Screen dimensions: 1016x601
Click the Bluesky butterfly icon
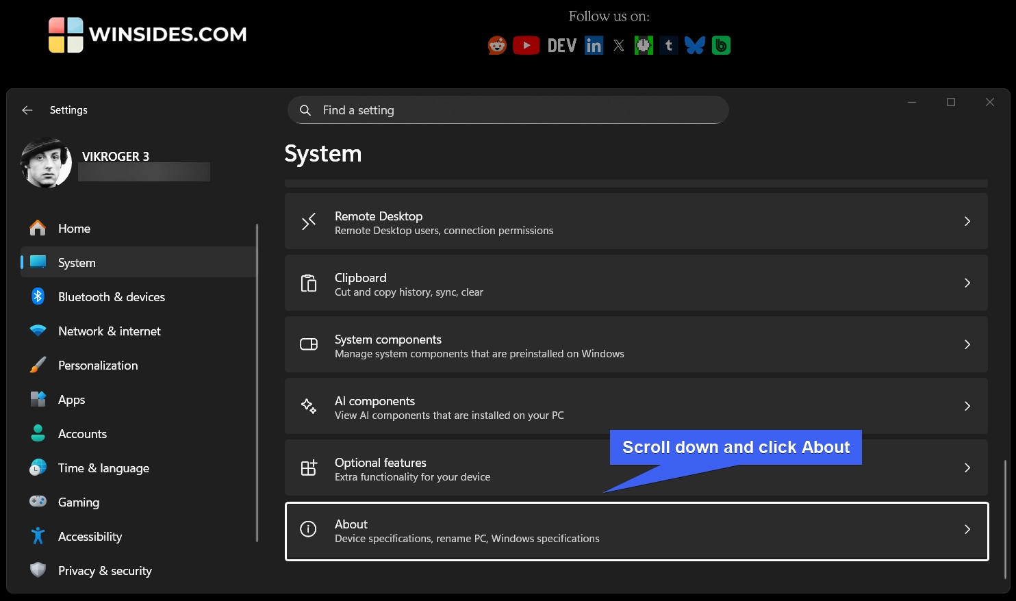click(x=694, y=45)
